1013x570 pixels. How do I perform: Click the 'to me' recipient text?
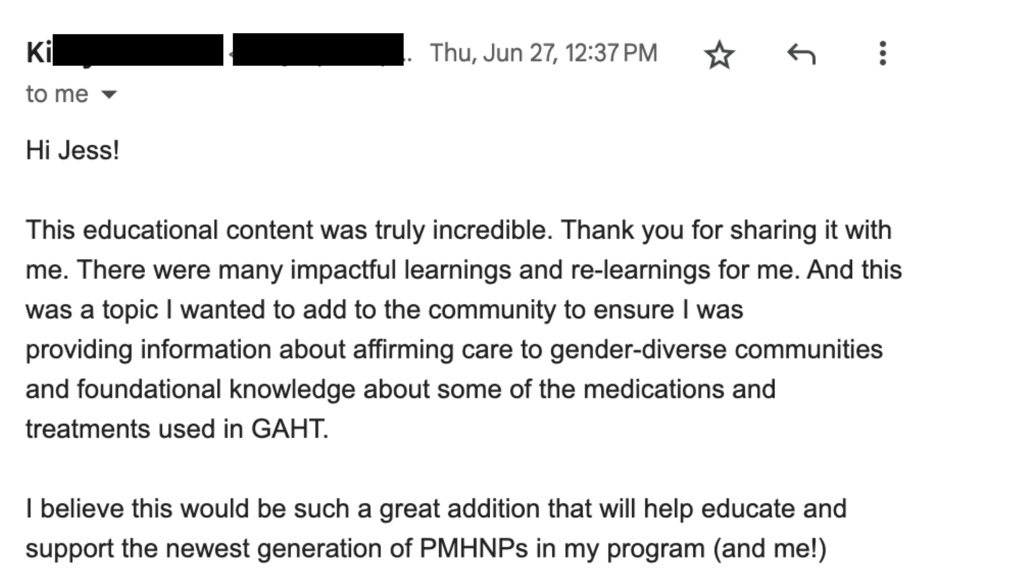pos(57,94)
